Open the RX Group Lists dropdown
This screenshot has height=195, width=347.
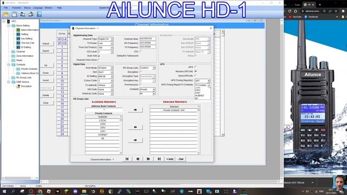[x=154, y=68]
